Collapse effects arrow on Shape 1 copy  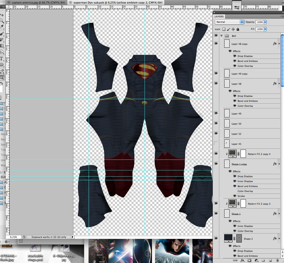279,164
